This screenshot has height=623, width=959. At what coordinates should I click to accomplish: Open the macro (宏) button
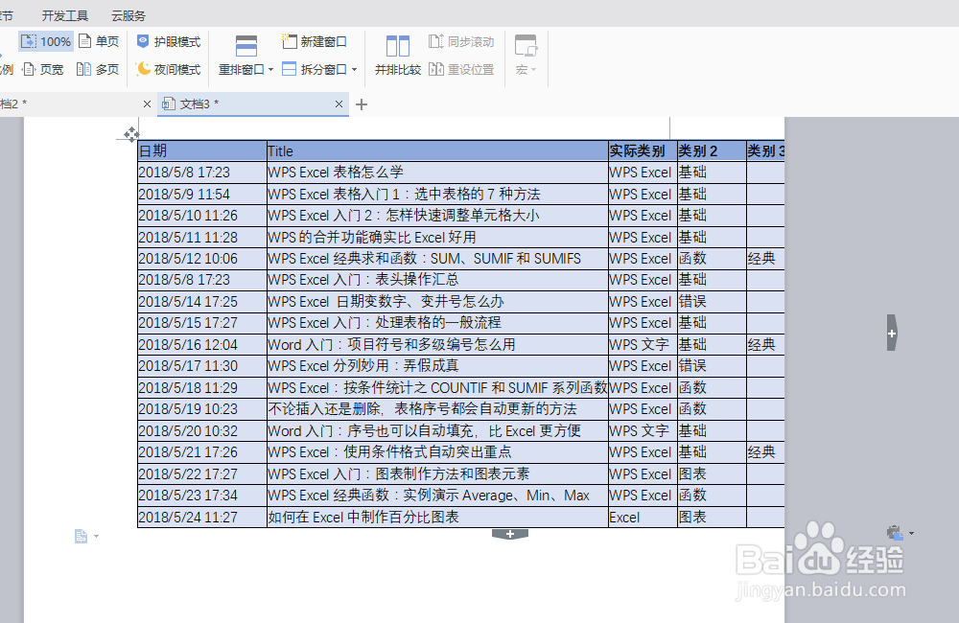coord(526,56)
